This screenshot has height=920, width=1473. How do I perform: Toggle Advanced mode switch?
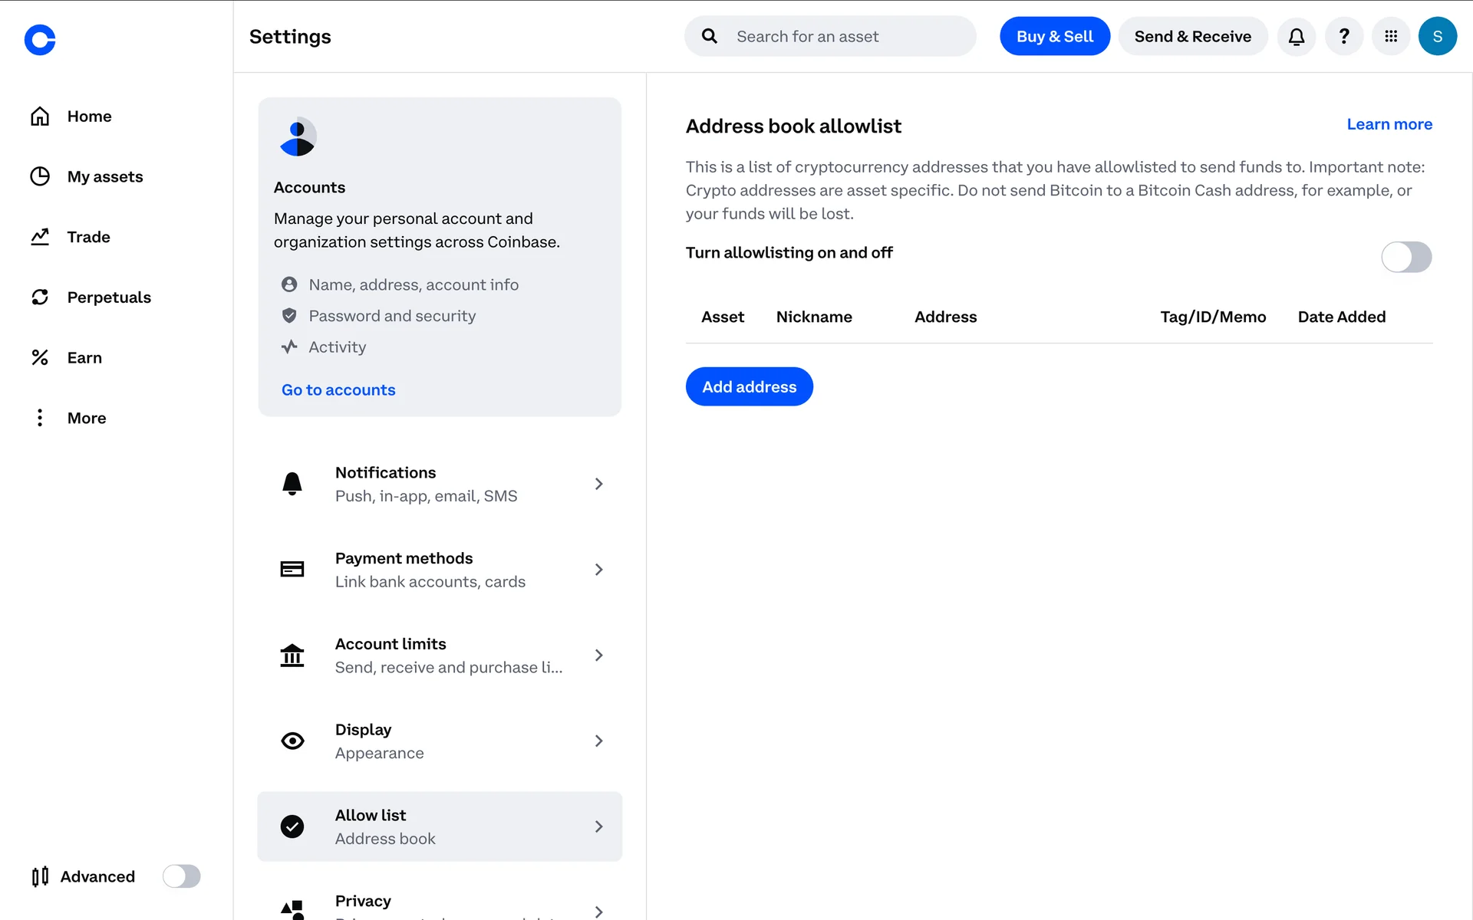point(181,876)
